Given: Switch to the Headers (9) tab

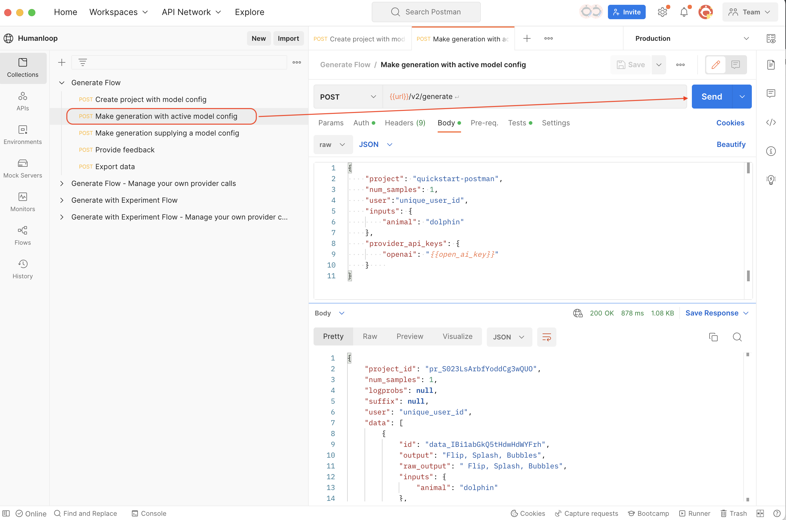Looking at the screenshot, I should coord(405,123).
